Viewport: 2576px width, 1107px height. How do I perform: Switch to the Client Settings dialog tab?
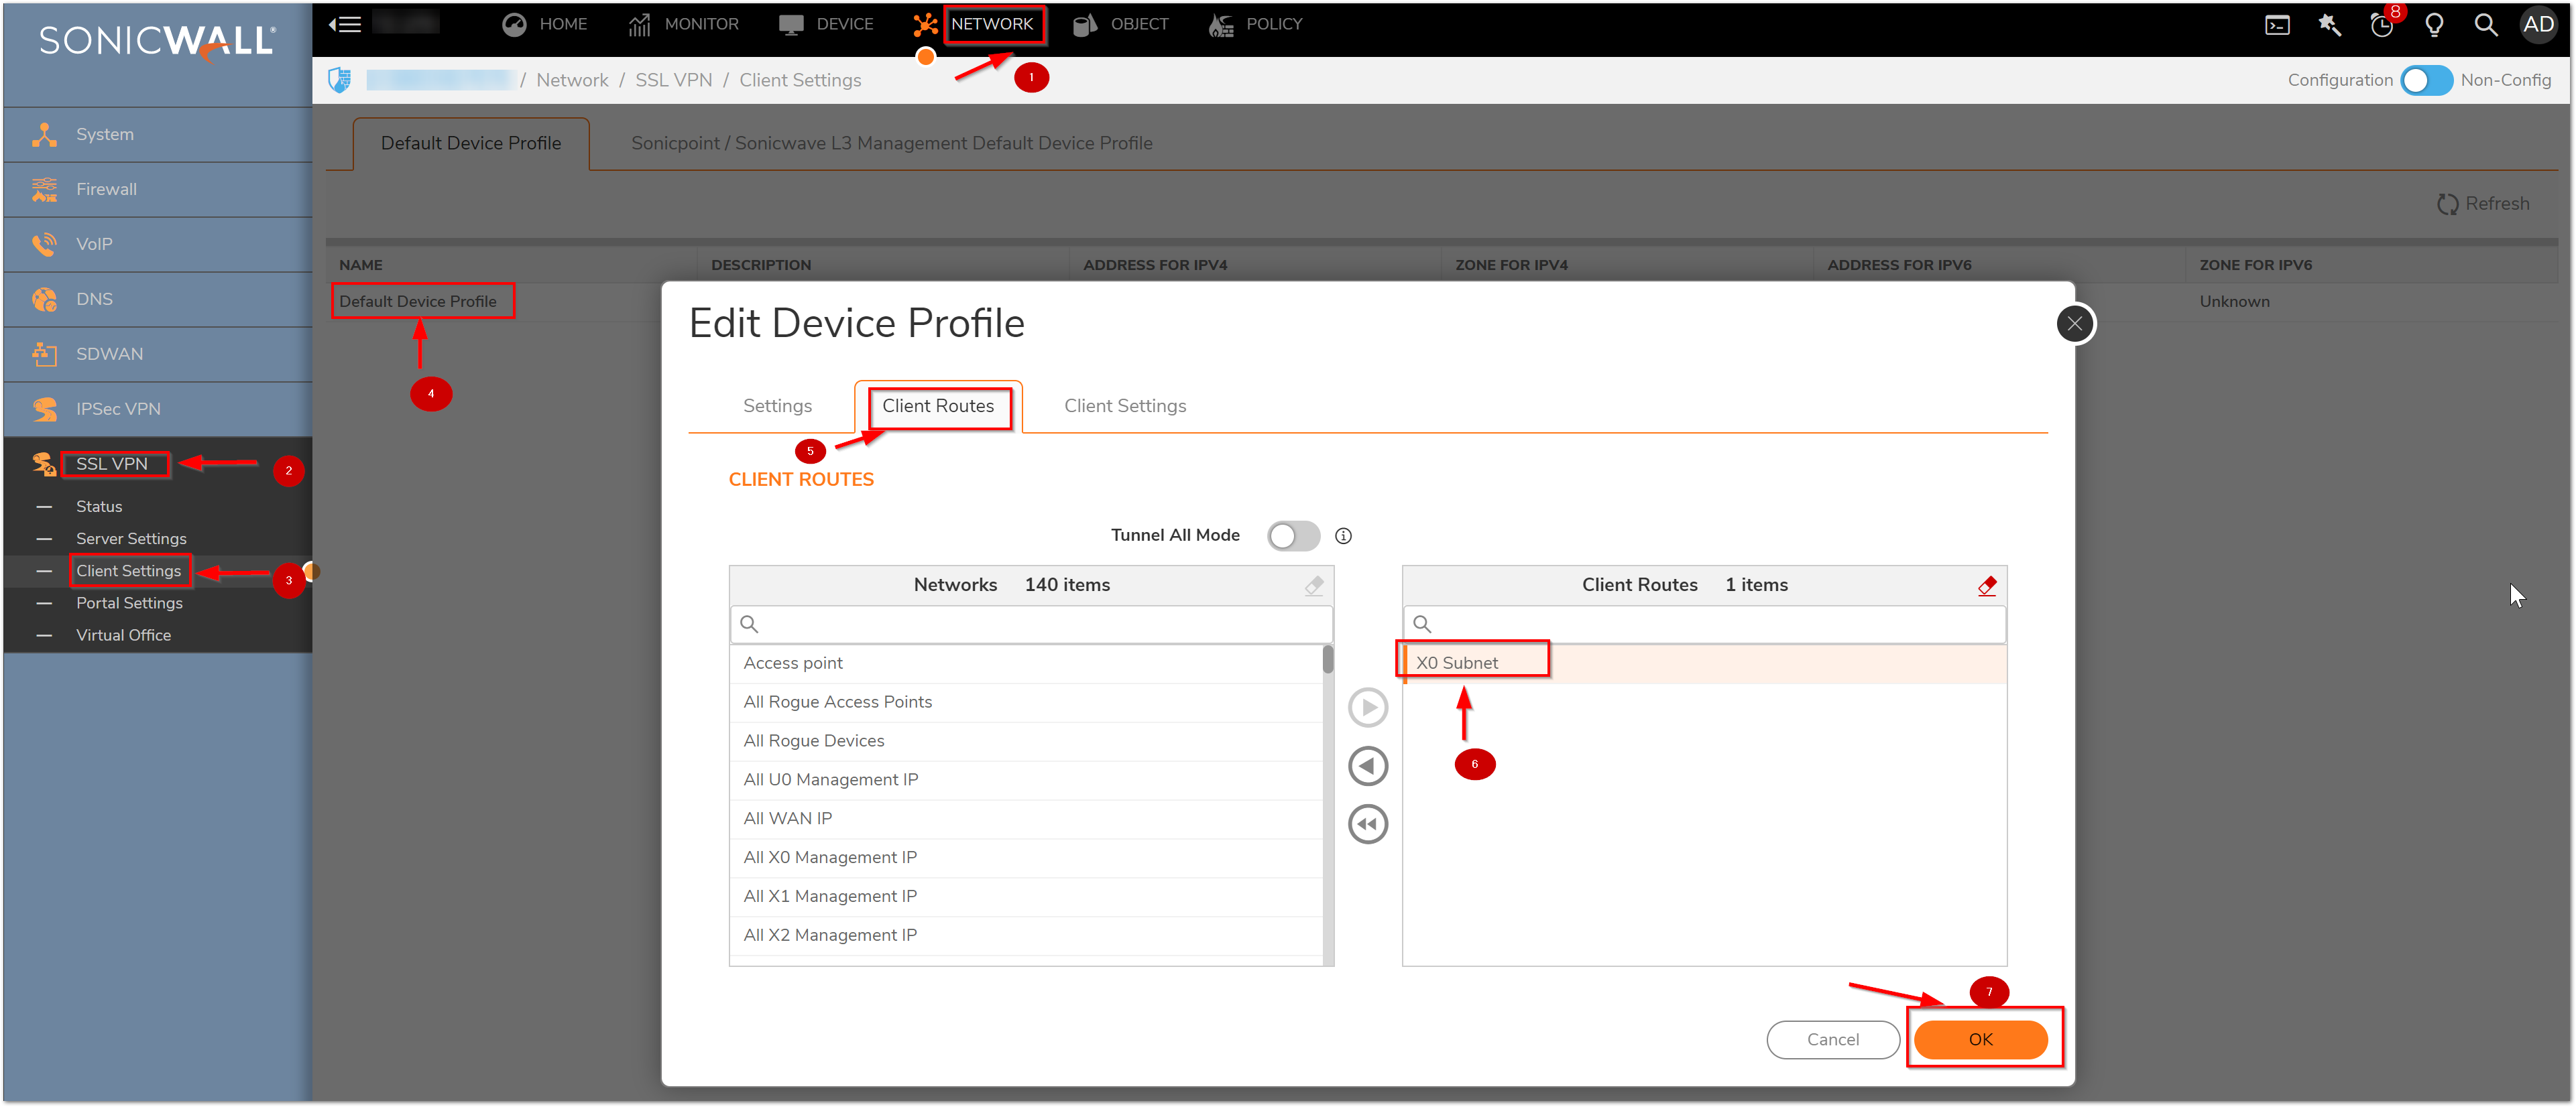pos(1124,405)
